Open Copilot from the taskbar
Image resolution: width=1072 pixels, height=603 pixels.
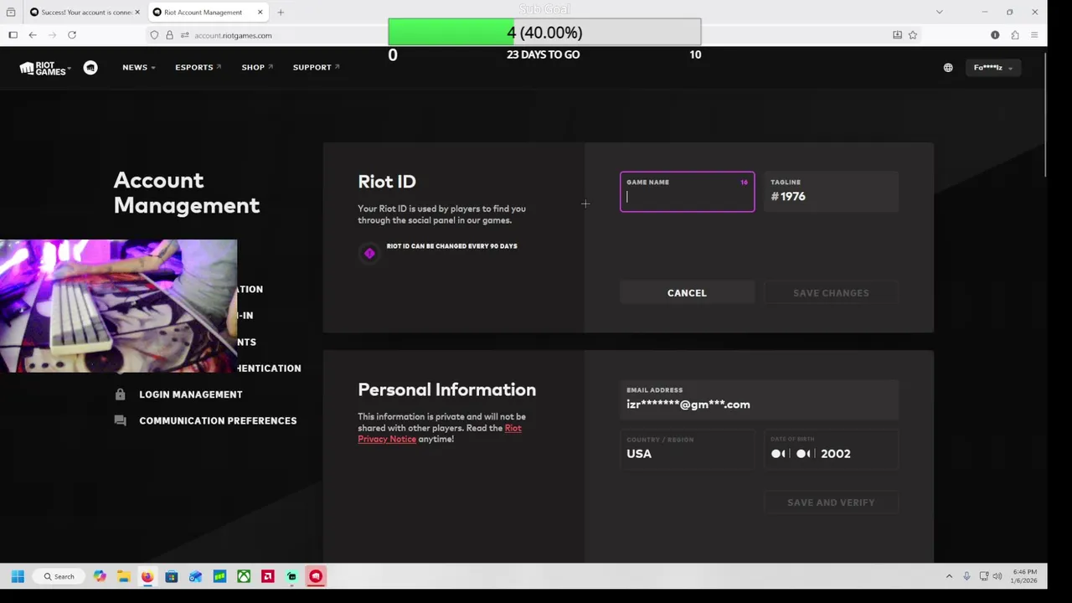point(100,576)
